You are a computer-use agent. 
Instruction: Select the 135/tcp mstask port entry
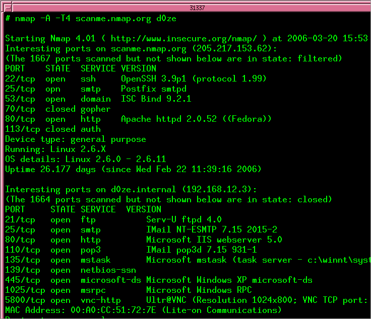(58, 260)
